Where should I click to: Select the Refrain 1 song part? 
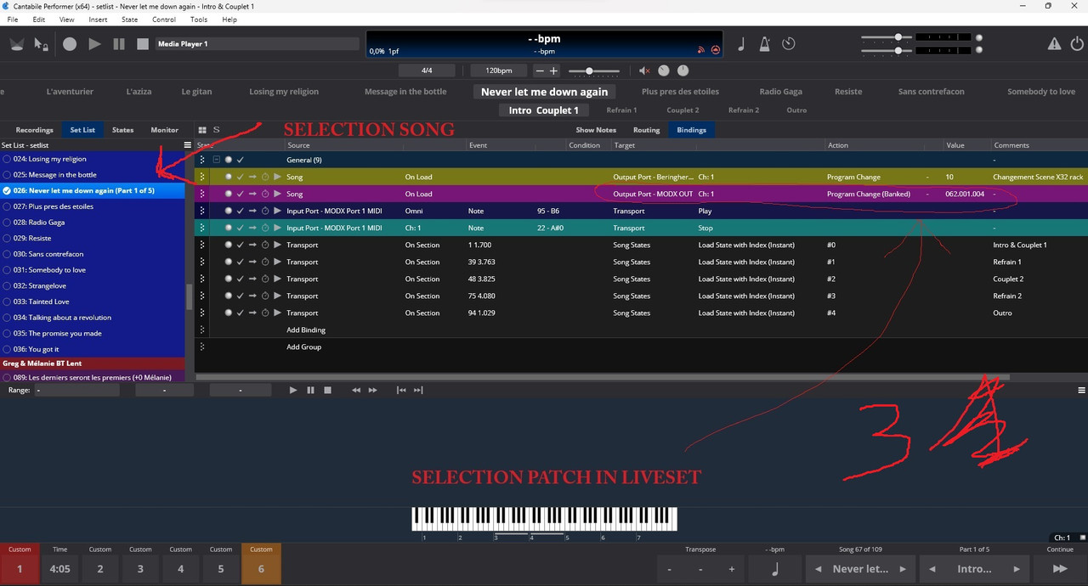pyautogui.click(x=620, y=110)
